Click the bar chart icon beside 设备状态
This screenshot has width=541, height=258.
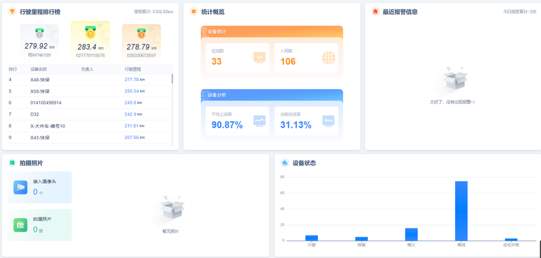click(285, 163)
